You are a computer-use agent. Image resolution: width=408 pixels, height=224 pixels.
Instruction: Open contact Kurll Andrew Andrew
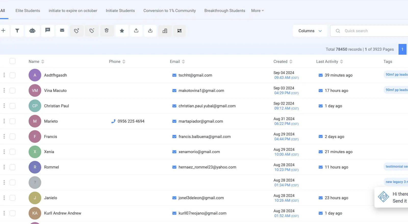tap(62, 213)
